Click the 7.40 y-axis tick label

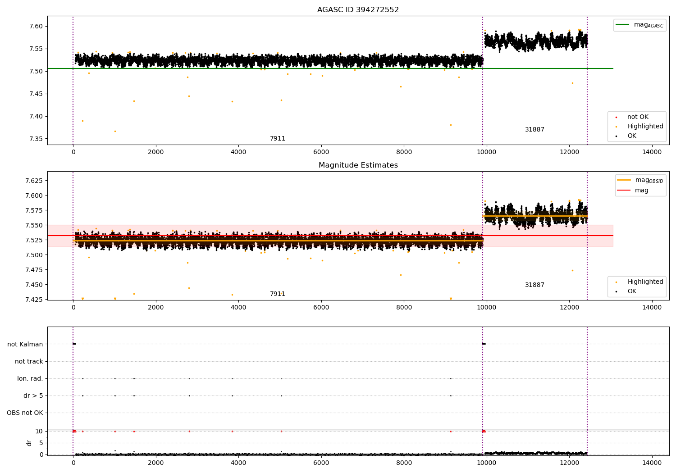(x=37, y=116)
